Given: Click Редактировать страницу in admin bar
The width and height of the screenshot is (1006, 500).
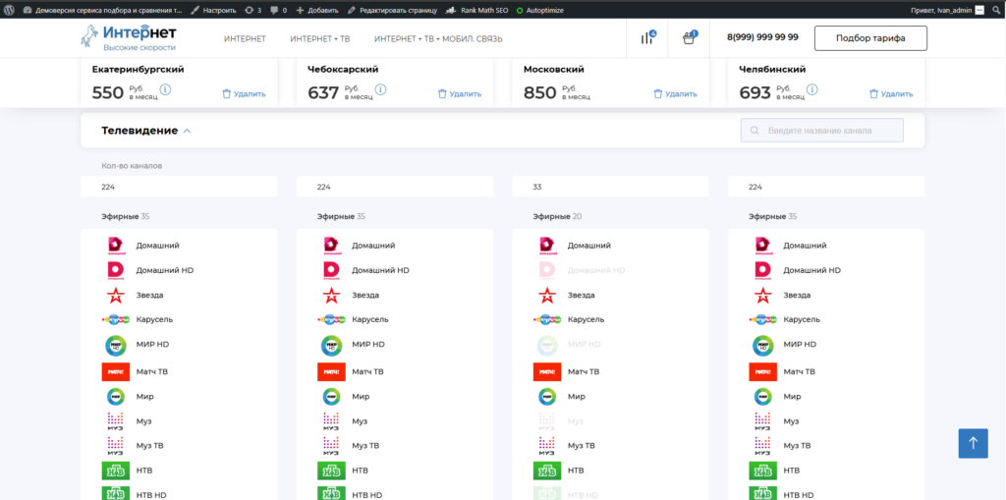Looking at the screenshot, I should (392, 10).
